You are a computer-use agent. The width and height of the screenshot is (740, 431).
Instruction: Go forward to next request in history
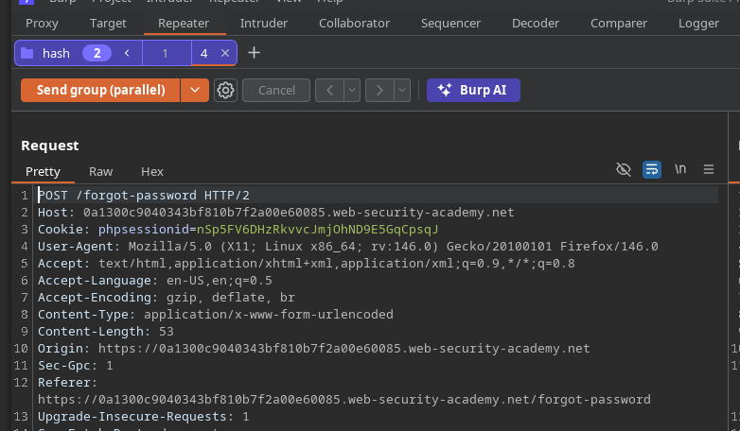click(379, 90)
